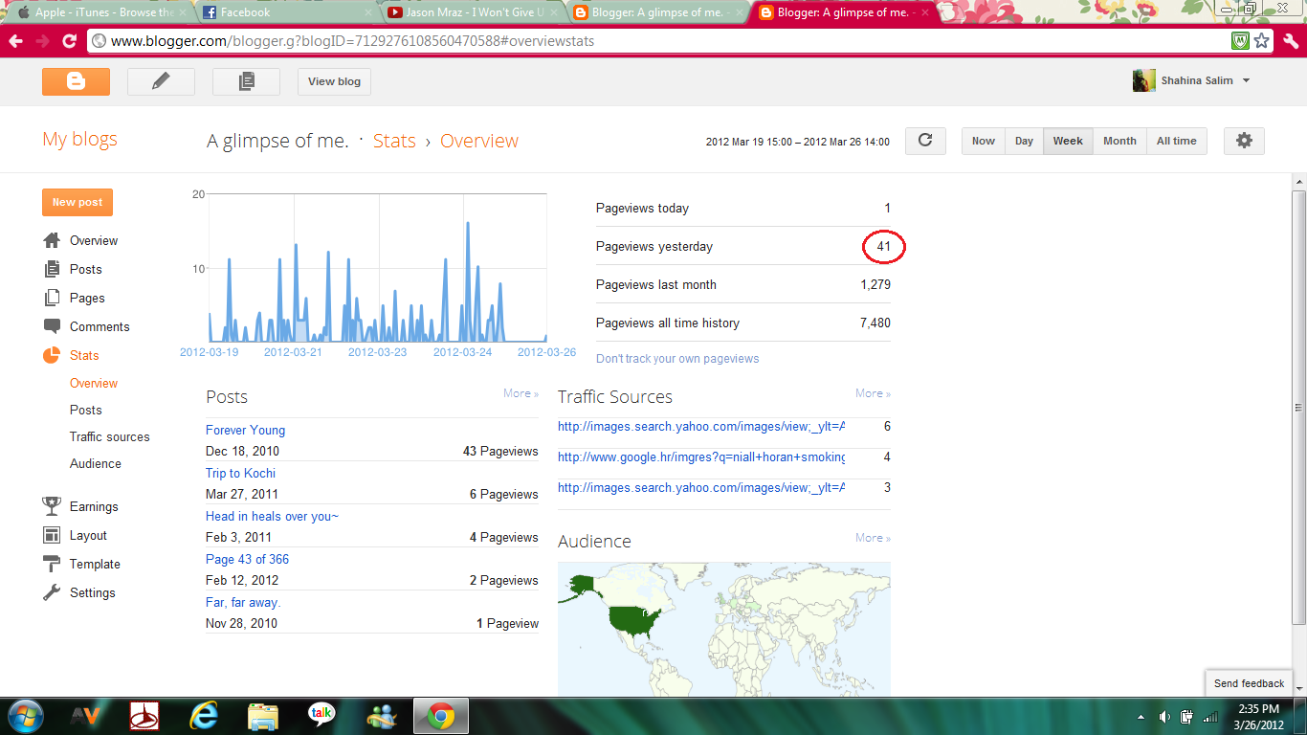
Task: Click the My blogs link
Action: [79, 139]
